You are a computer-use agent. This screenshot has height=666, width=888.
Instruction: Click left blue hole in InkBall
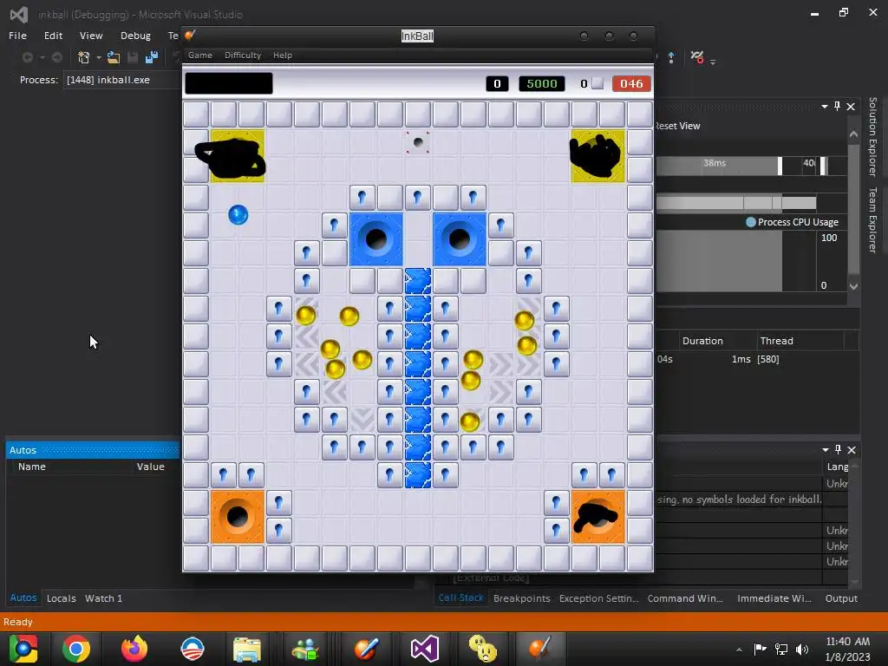pyautogui.click(x=376, y=239)
